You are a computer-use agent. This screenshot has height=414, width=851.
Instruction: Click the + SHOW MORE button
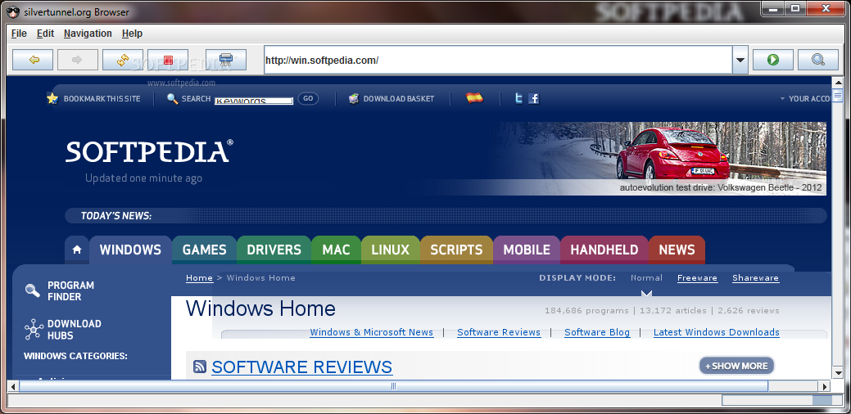coord(736,366)
